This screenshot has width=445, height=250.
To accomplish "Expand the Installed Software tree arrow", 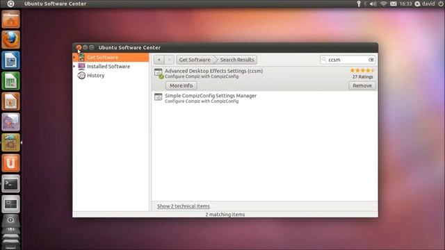I will [74, 67].
